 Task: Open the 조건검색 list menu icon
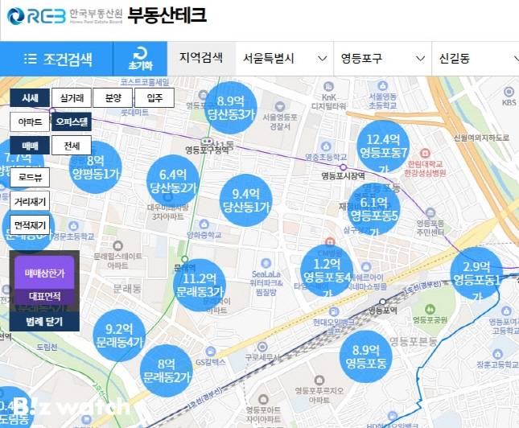tap(31, 59)
